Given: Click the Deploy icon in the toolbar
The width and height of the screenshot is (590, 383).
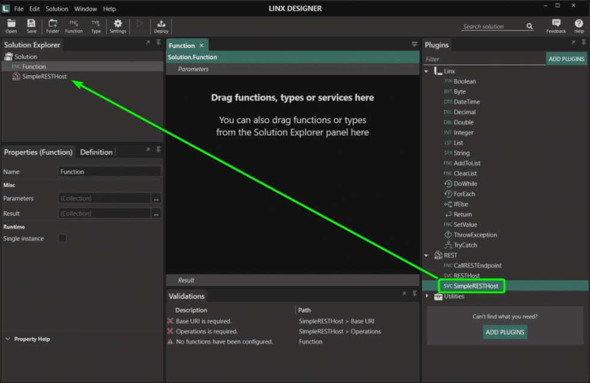Looking at the screenshot, I should coord(161,25).
